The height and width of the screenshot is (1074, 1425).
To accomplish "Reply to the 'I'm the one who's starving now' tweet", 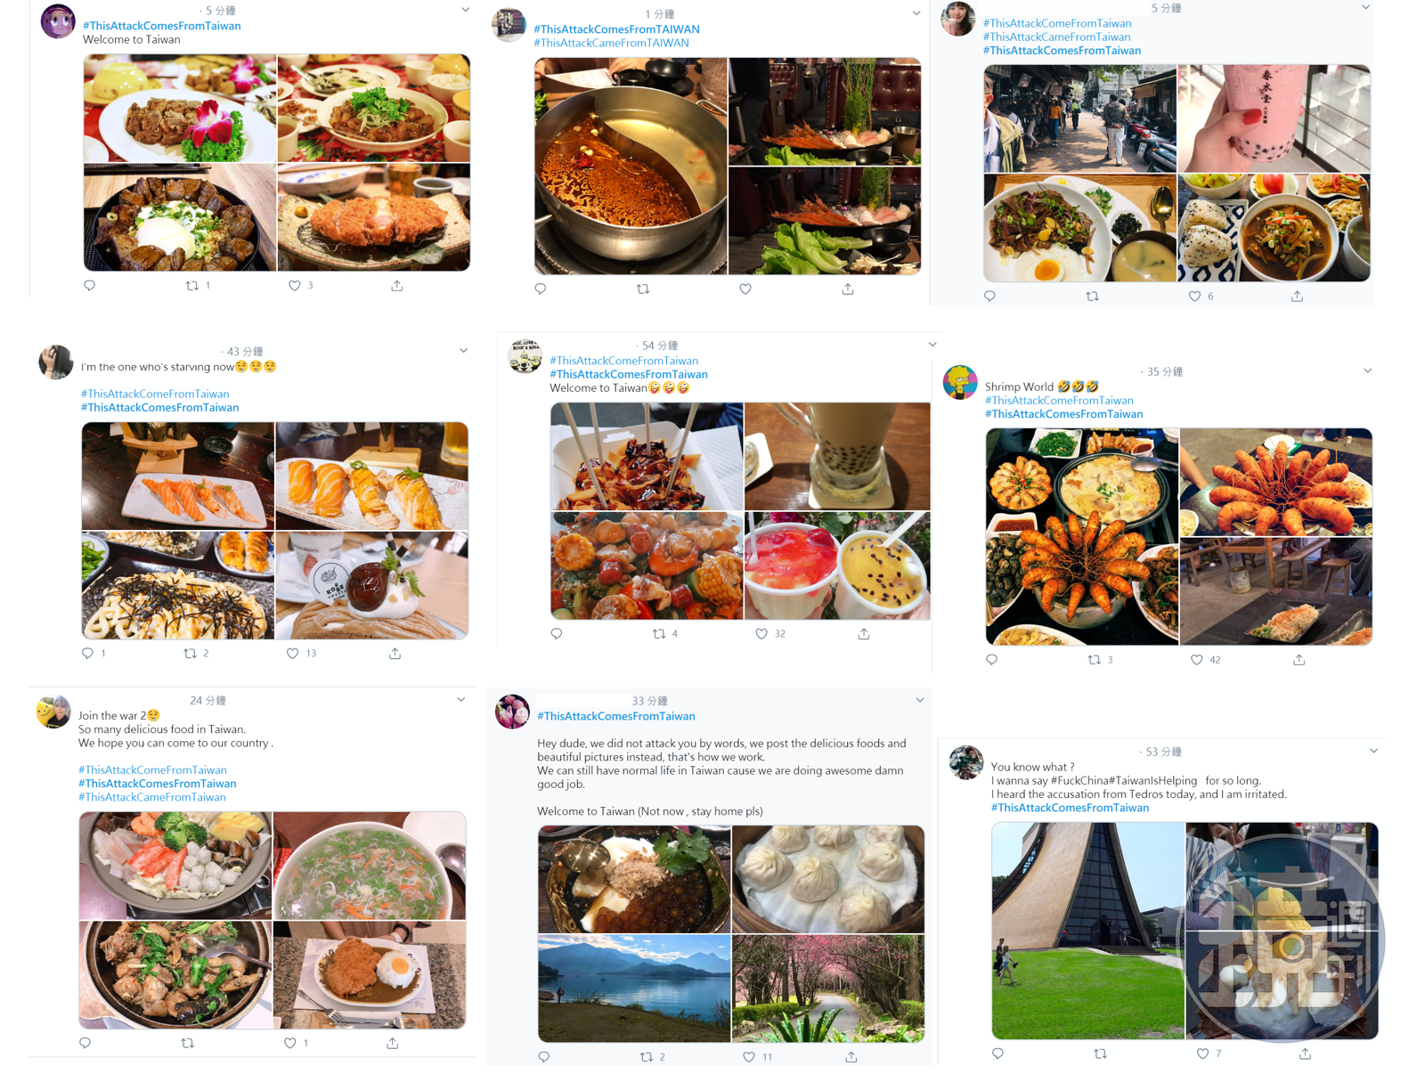I will (87, 653).
